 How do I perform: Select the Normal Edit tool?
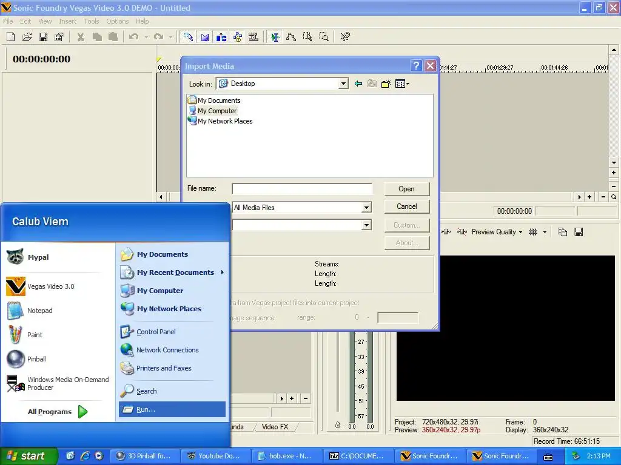tap(275, 37)
